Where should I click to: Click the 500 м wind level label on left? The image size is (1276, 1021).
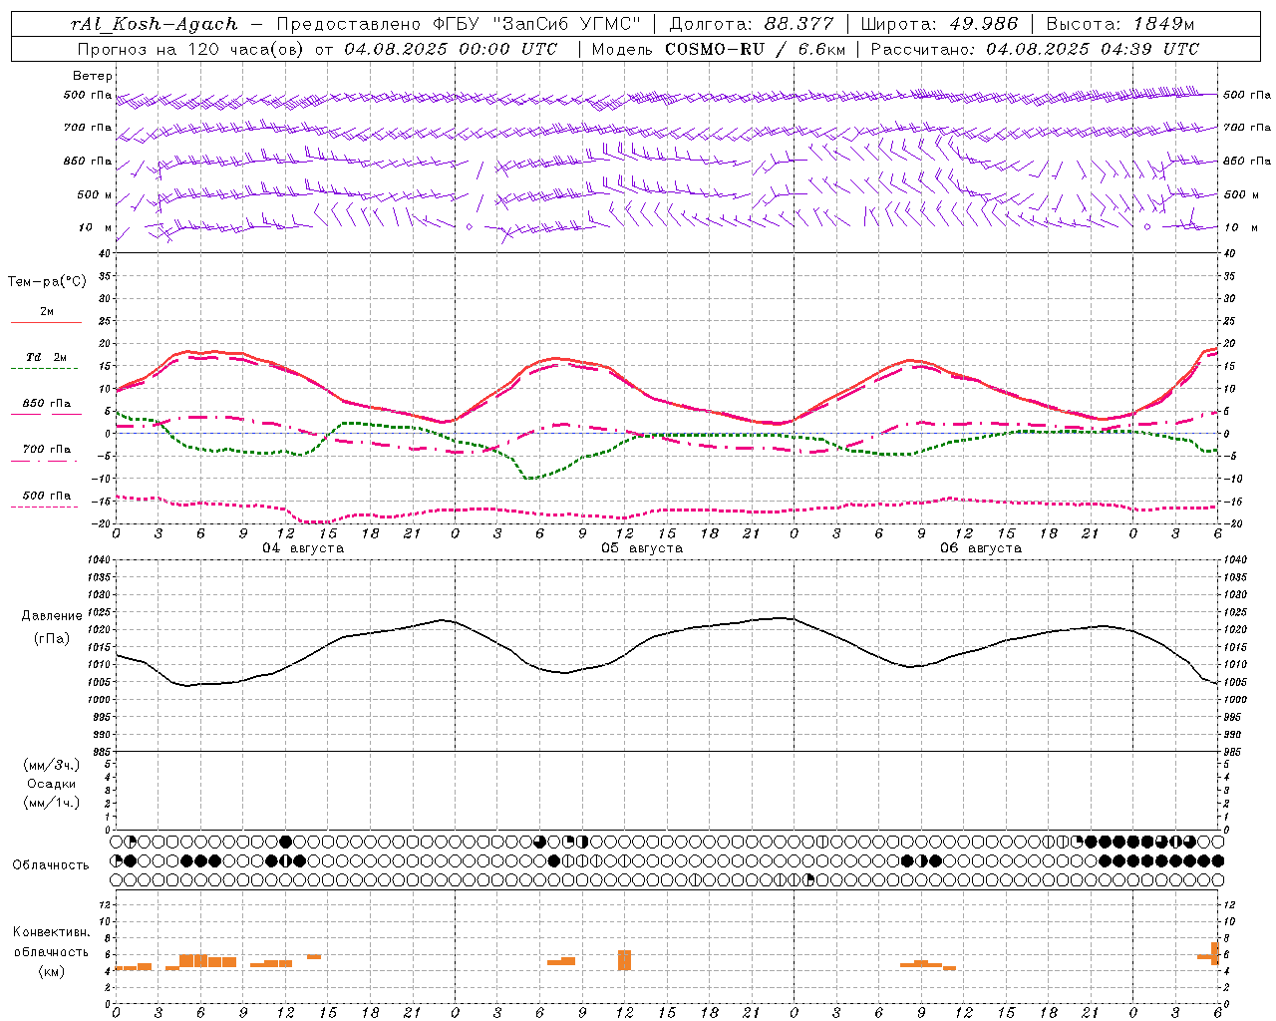(95, 194)
